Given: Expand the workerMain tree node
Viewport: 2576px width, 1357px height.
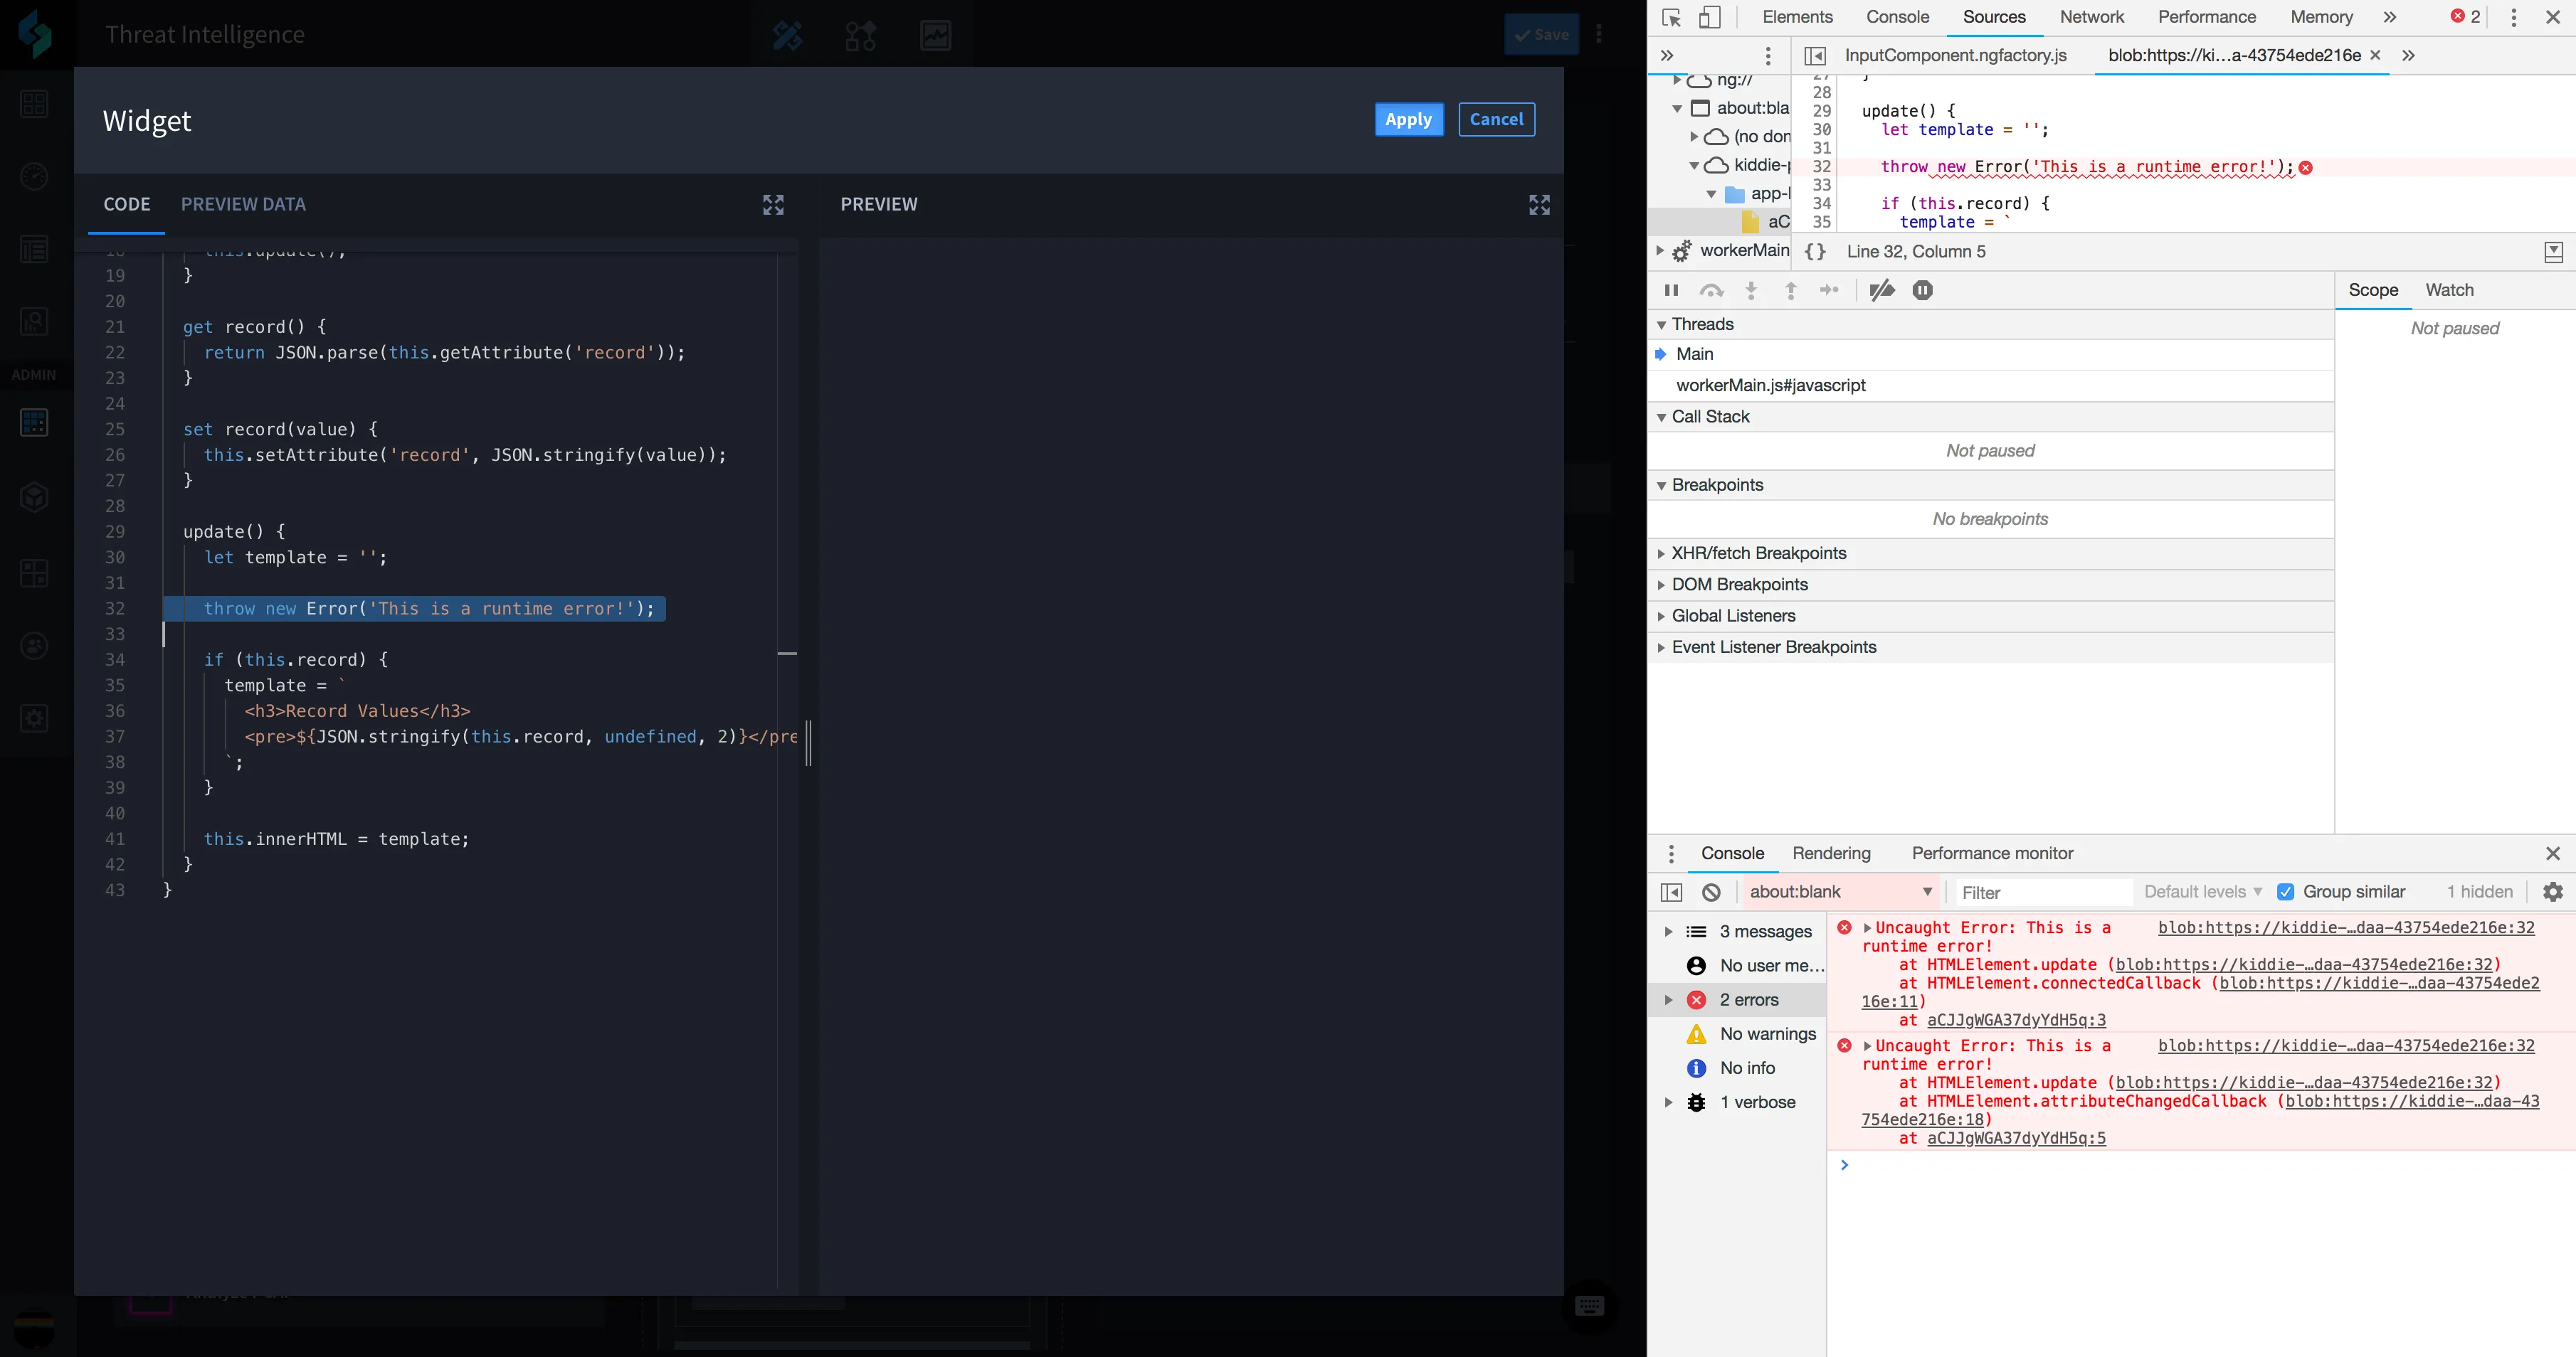Looking at the screenshot, I should [x=1660, y=250].
